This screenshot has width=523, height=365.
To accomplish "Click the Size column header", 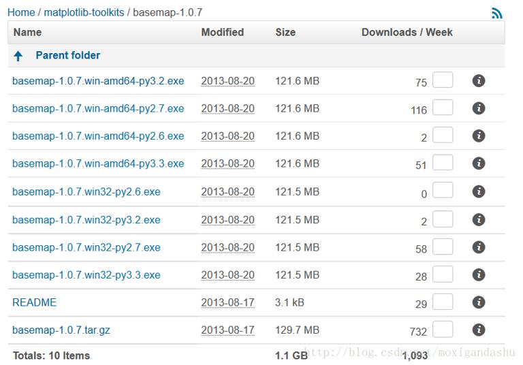I will pos(285,33).
